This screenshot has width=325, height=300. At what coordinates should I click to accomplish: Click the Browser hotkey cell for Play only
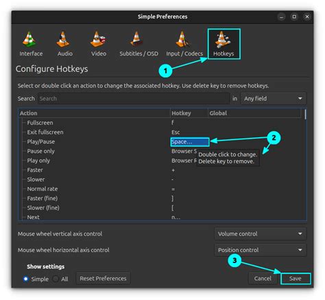[184, 161]
